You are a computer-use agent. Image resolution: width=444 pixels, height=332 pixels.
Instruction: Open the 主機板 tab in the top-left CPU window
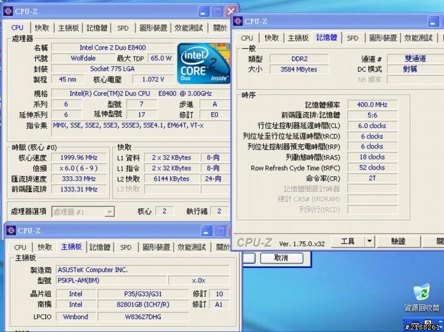[x=68, y=28]
